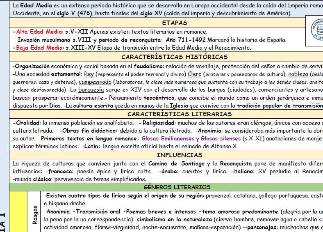Click the red text -Baja Edad Media

(x=38, y=48)
